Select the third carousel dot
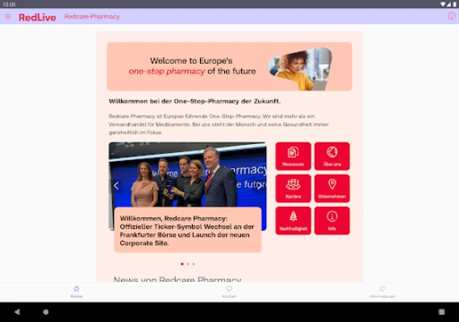This screenshot has width=459, height=322. click(194, 264)
